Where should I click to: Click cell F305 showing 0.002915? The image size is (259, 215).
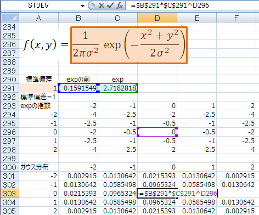[236, 211]
